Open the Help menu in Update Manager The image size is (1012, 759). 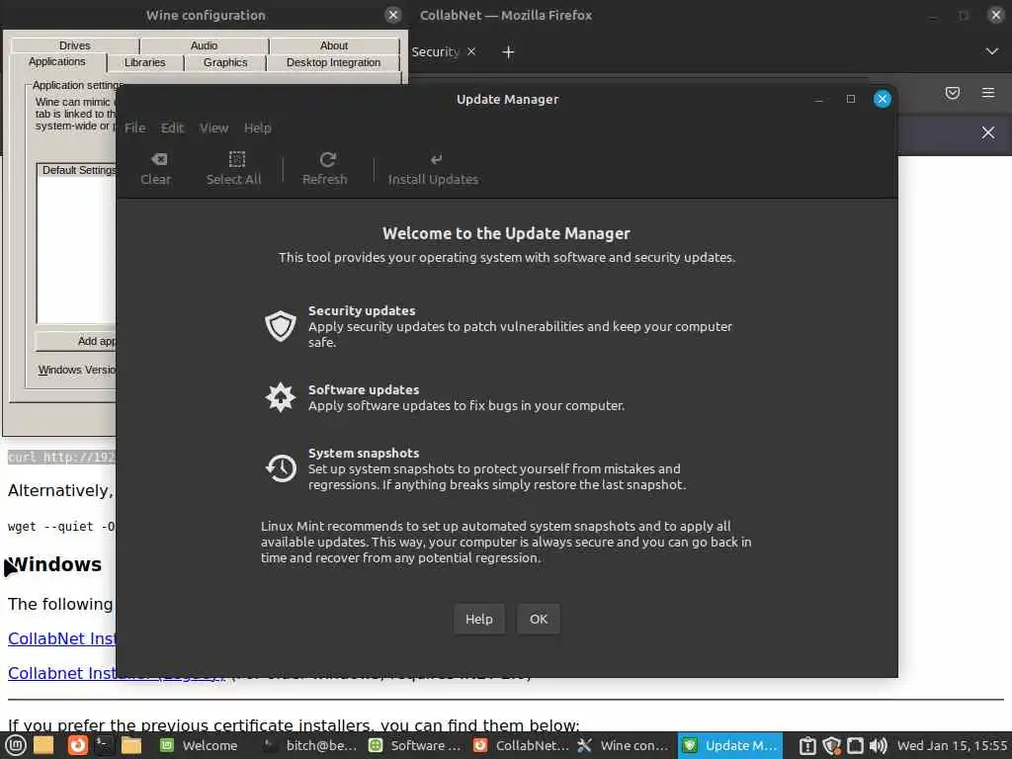258,127
